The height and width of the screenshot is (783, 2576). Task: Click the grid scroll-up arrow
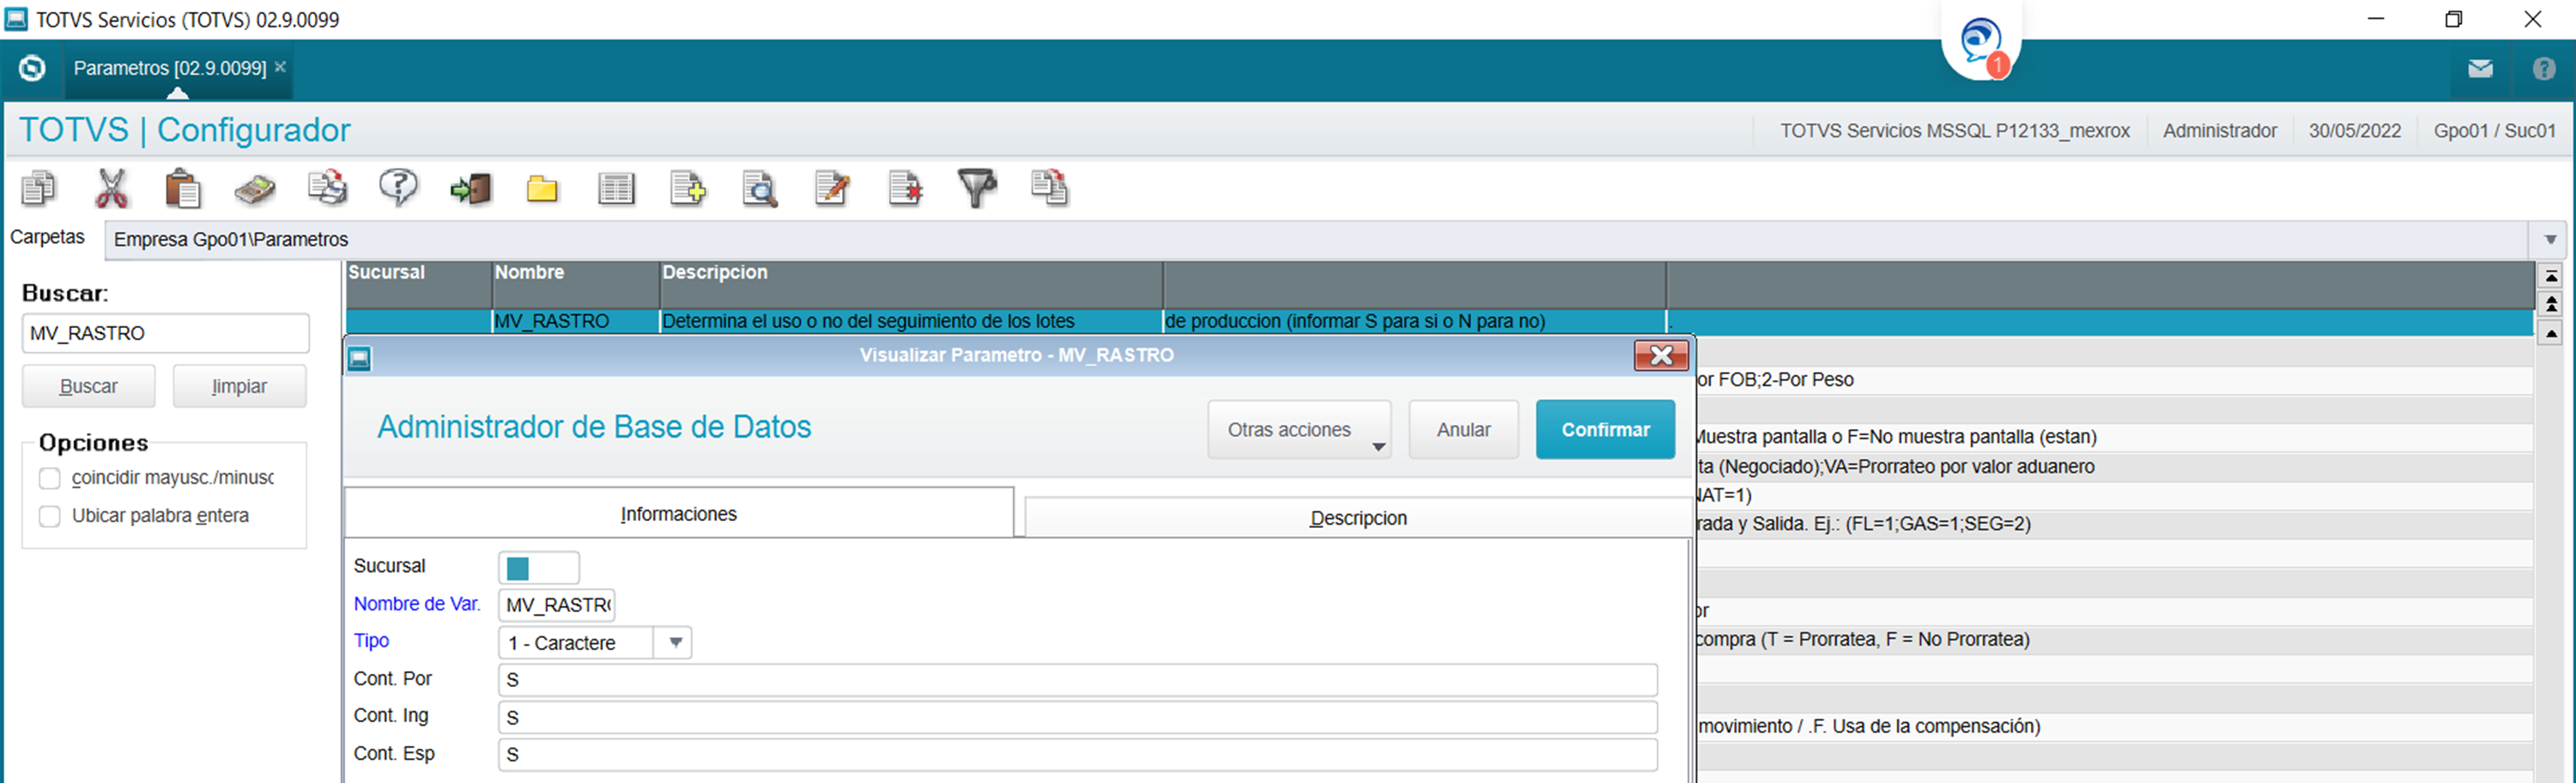(x=2551, y=333)
